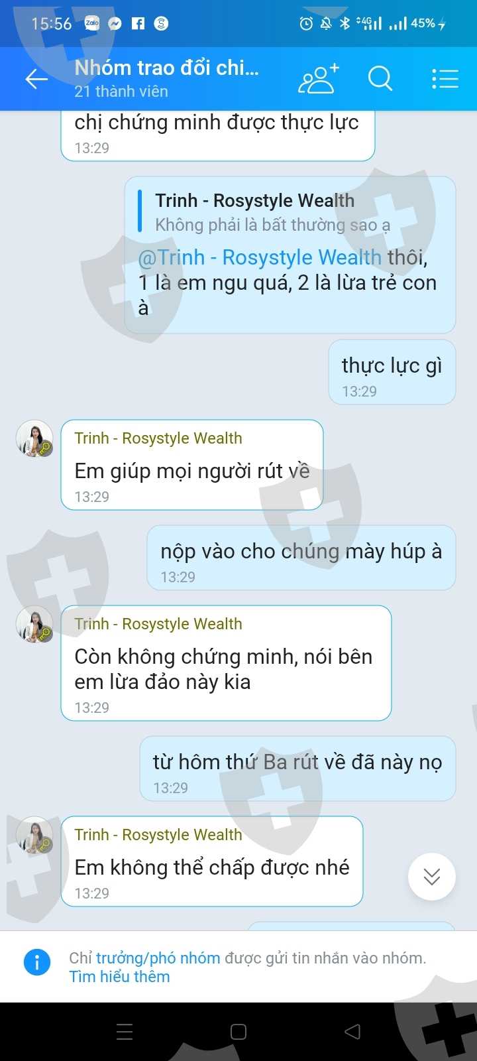Jump to latest messages double-chevron button
This screenshot has width=477, height=1061.
tap(432, 877)
